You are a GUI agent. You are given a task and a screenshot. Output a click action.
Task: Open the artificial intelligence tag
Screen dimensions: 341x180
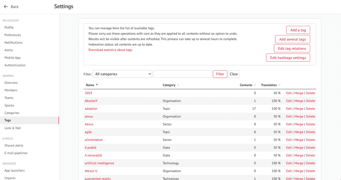[99, 163]
